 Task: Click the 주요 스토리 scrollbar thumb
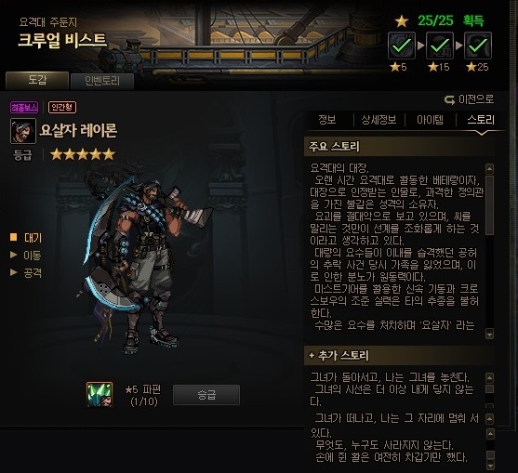tap(489, 205)
